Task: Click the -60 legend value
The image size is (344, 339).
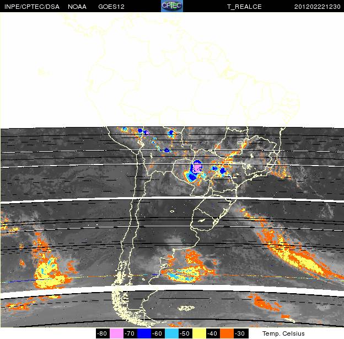Action: pos(157,333)
